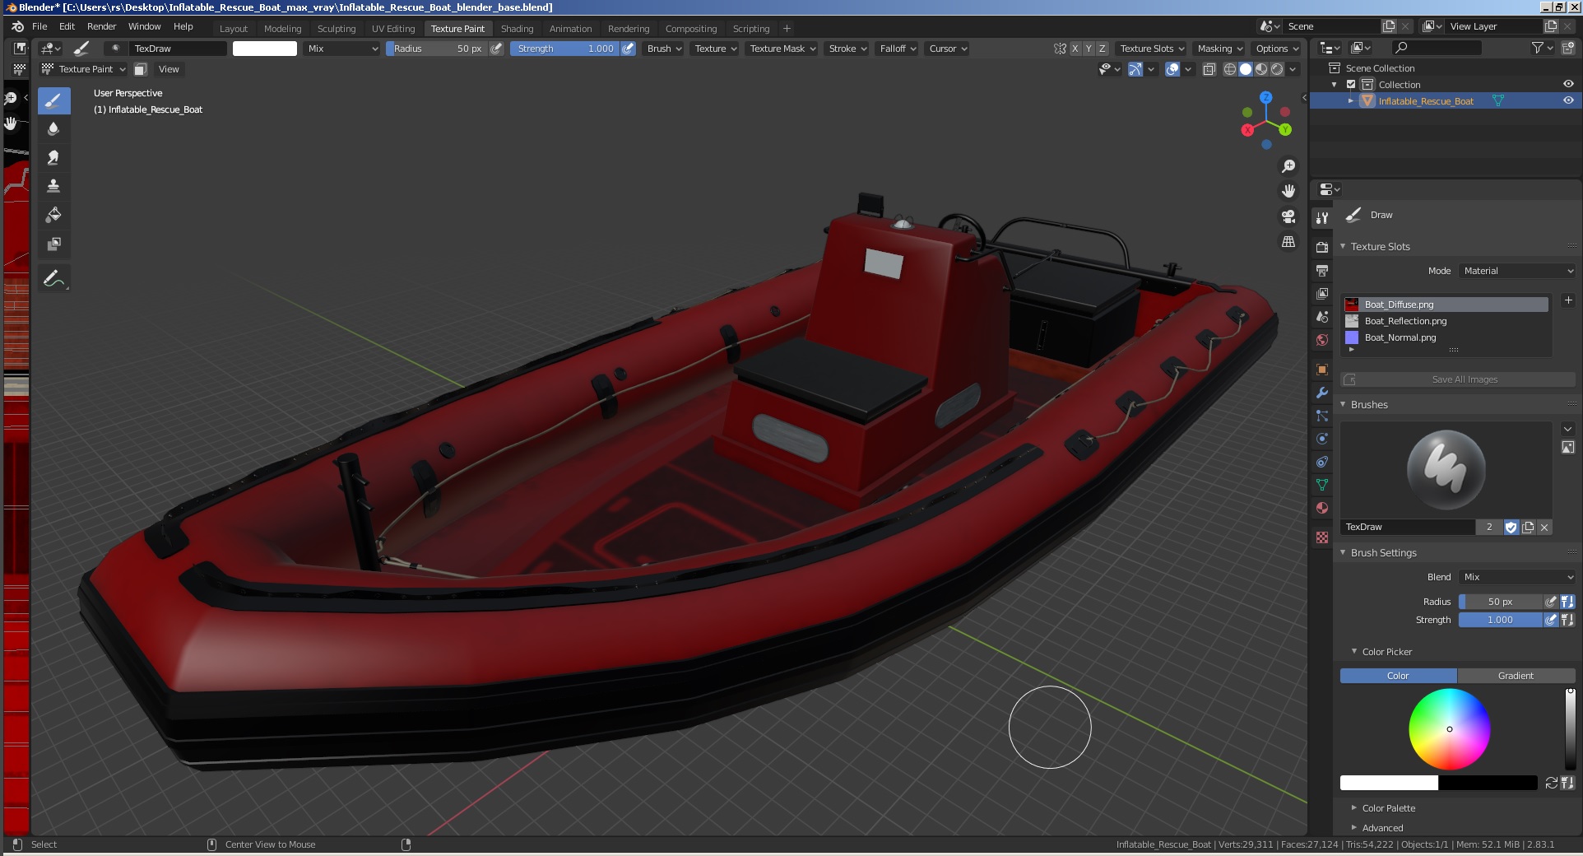
Task: Open the Options dropdown
Action: [1277, 49]
